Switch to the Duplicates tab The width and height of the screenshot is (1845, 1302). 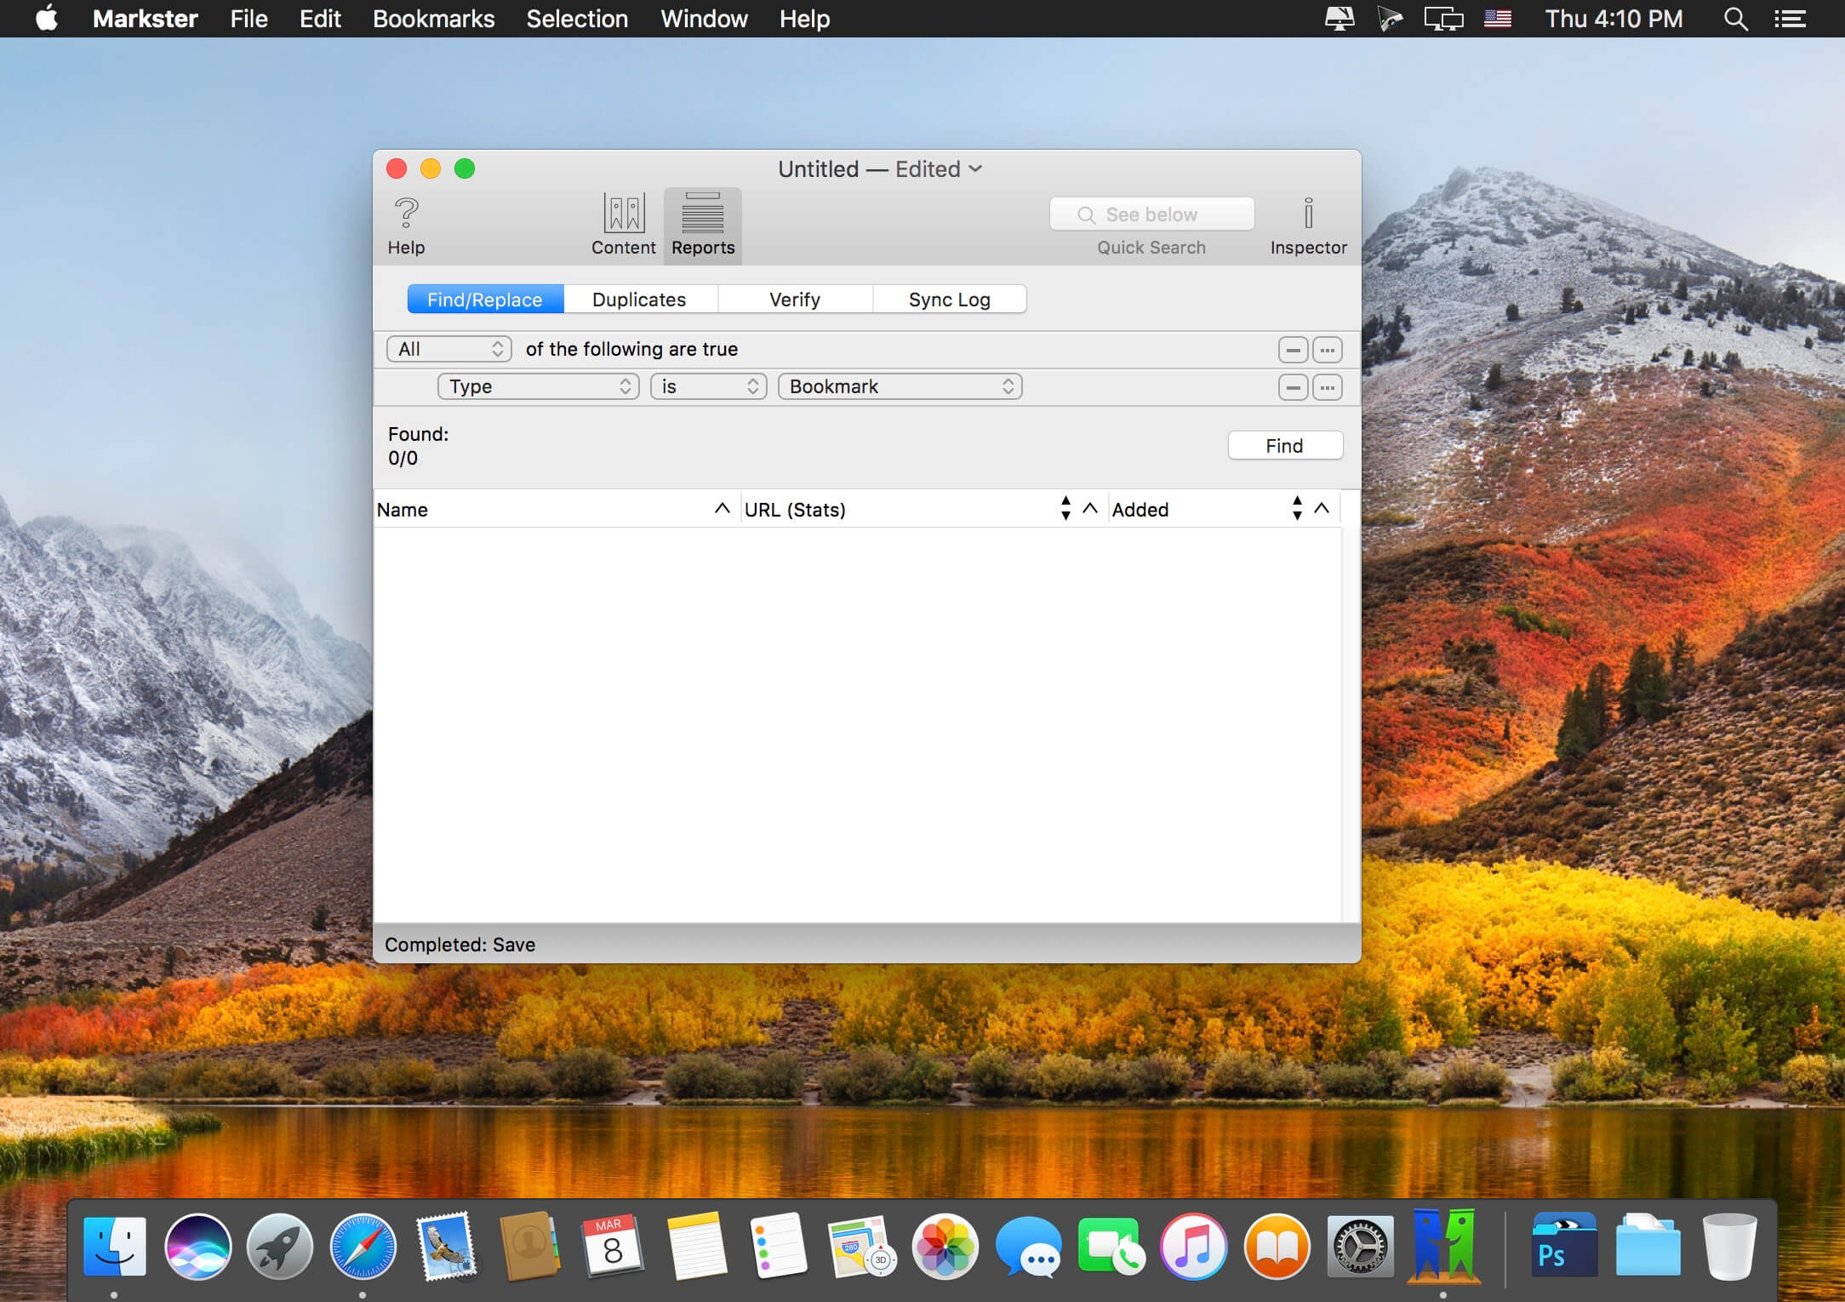coord(639,300)
